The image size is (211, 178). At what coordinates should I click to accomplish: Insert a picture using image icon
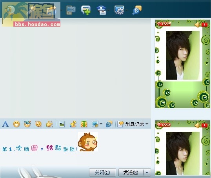click(x=62, y=124)
